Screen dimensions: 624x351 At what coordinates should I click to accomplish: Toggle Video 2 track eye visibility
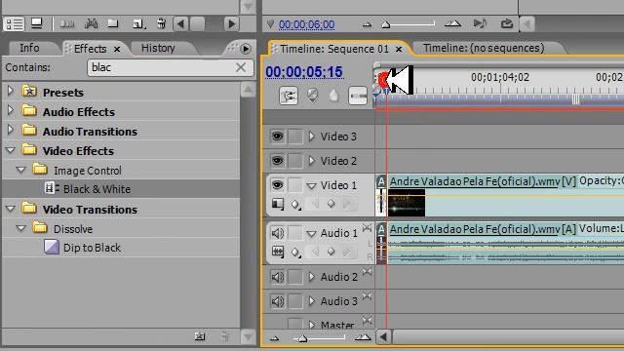tap(277, 161)
